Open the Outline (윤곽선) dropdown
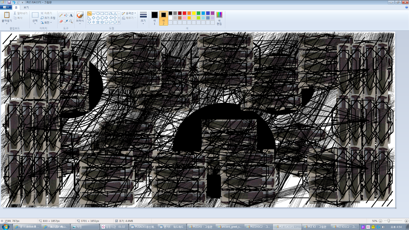 coord(129,13)
